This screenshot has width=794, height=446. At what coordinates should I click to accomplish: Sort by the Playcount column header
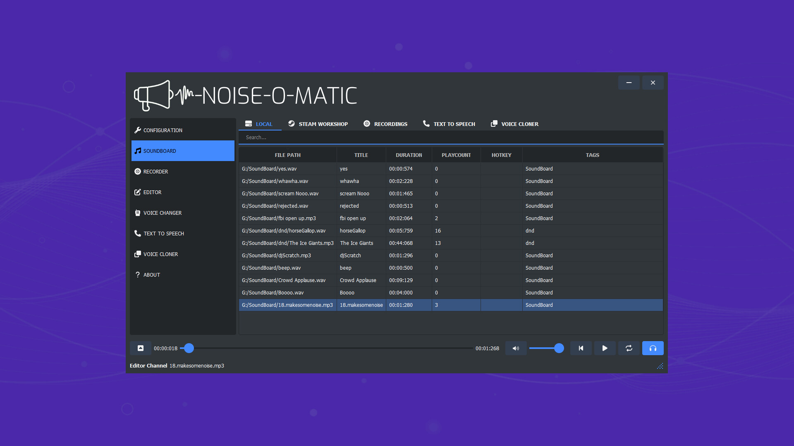click(x=456, y=155)
